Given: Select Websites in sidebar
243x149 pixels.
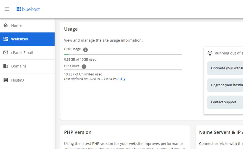Looking at the screenshot, I should coord(27,39).
